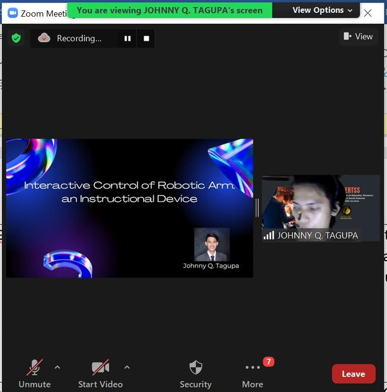Pause the meeting recording
Image resolution: width=387 pixels, height=392 pixels.
tap(127, 39)
